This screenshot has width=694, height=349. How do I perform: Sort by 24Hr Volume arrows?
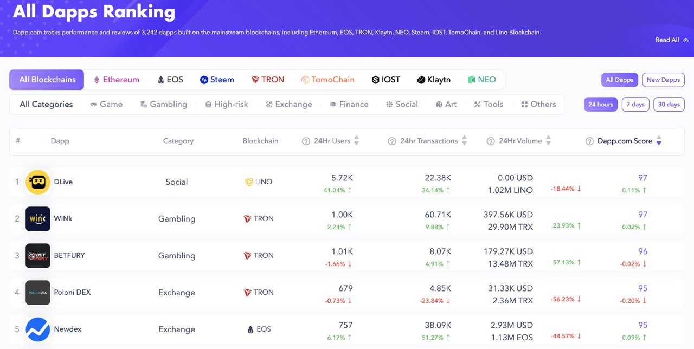[548, 141]
